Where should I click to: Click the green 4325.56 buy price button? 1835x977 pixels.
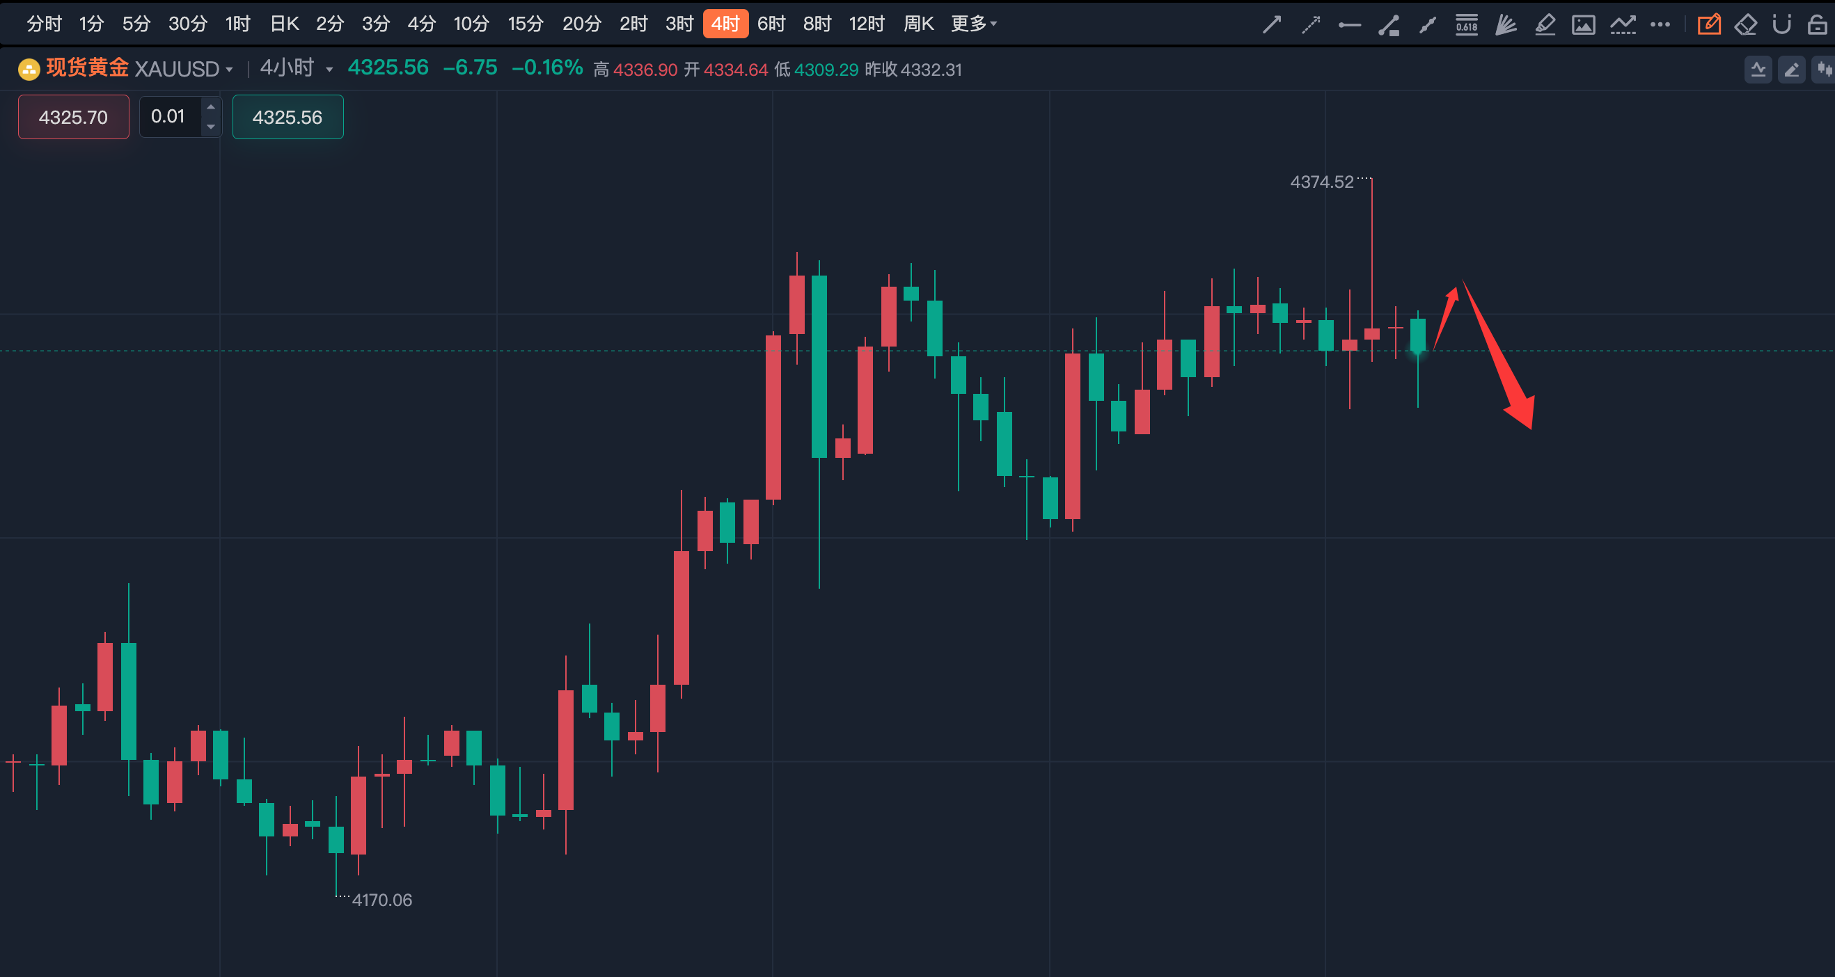coord(288,117)
